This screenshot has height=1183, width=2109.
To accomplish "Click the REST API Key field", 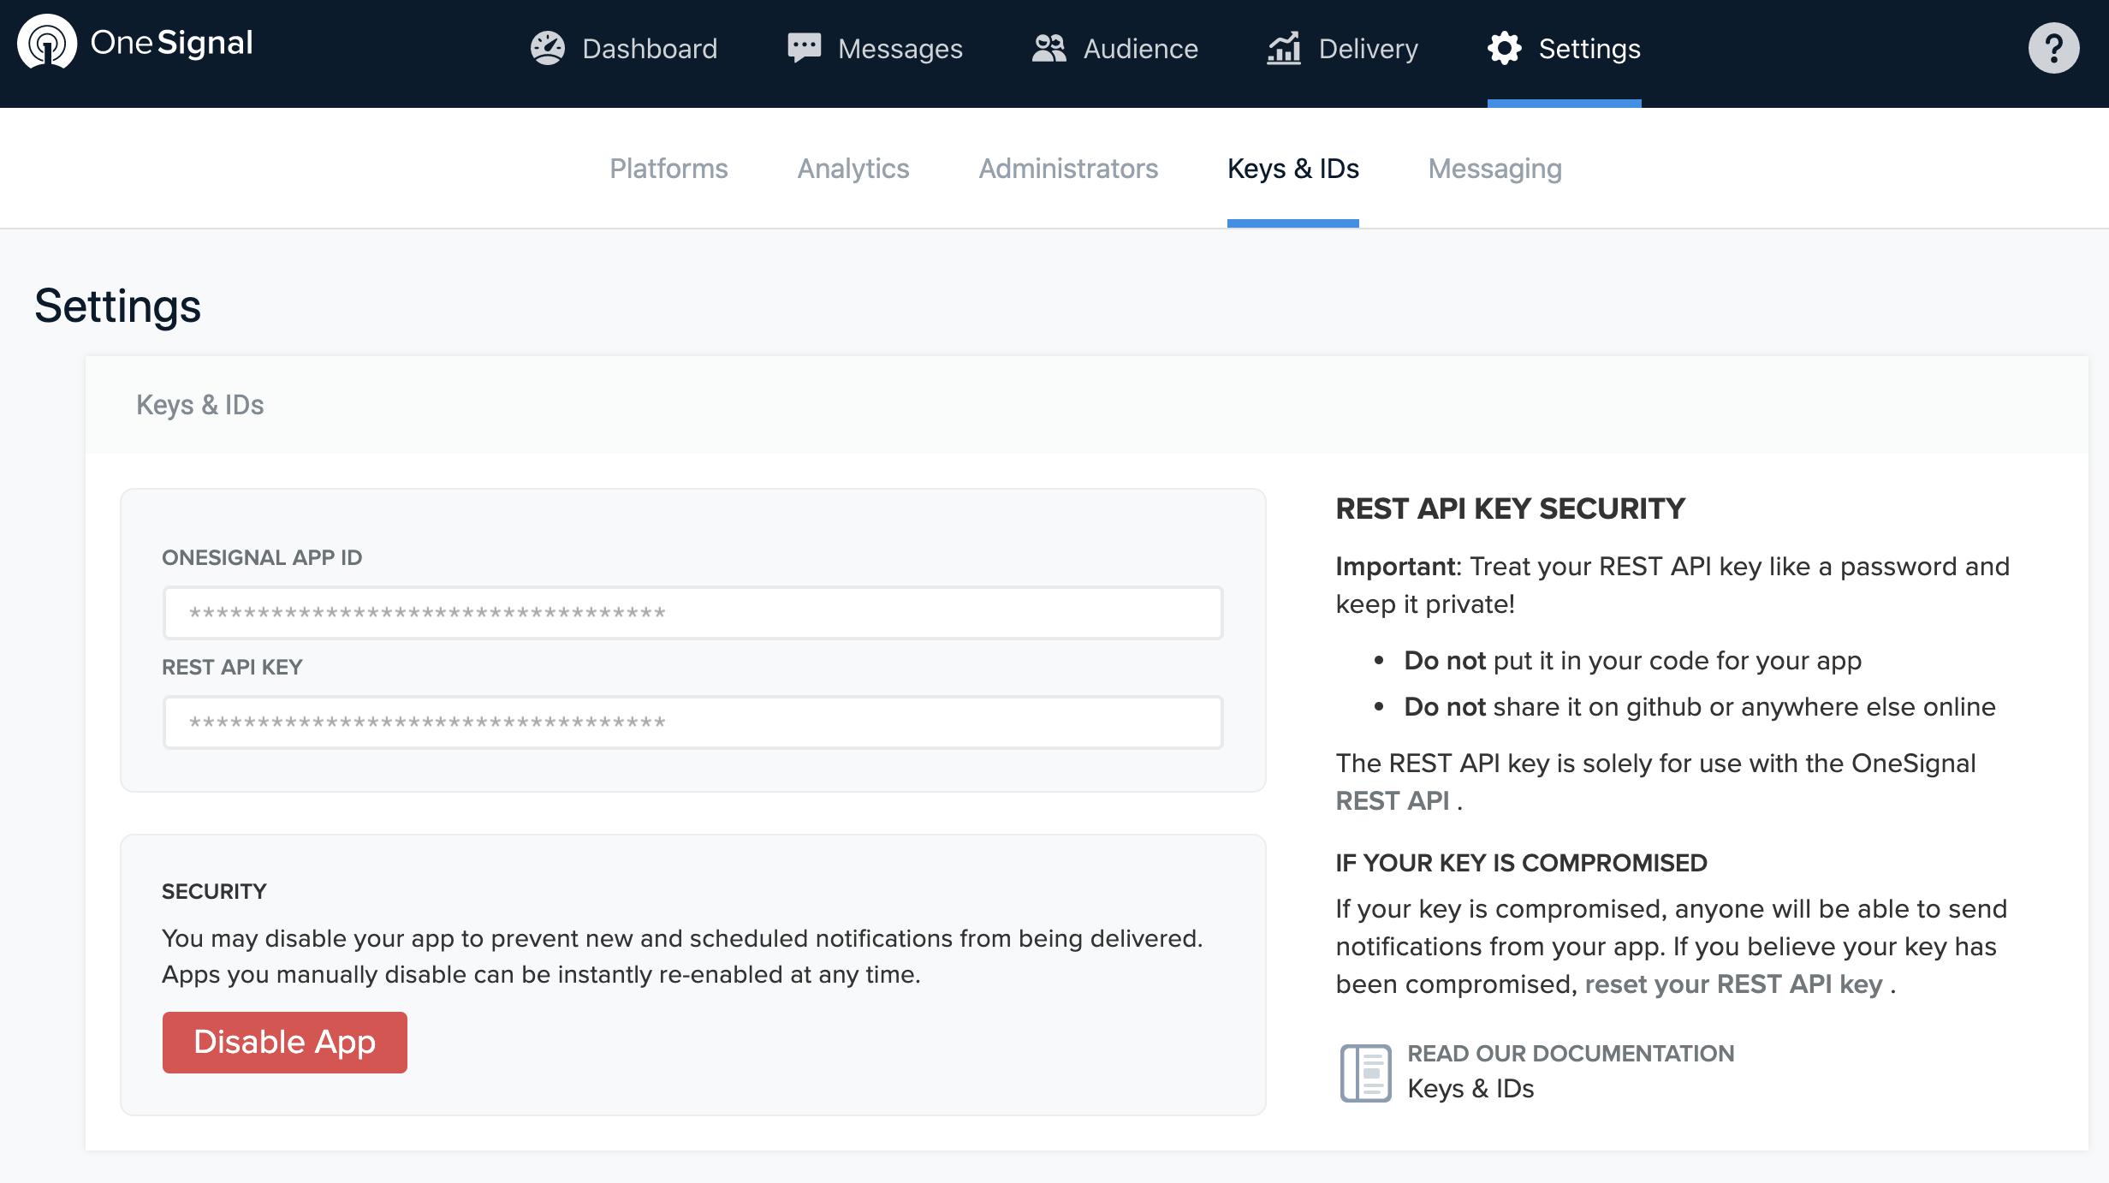I will coord(692,722).
